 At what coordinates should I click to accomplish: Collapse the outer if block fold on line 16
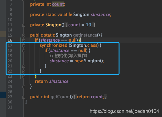(23, 40)
